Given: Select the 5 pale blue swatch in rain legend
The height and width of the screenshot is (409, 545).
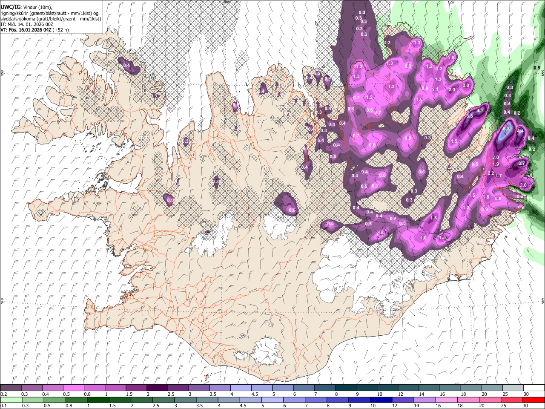Looking at the screenshot, I should pos(272,400).
